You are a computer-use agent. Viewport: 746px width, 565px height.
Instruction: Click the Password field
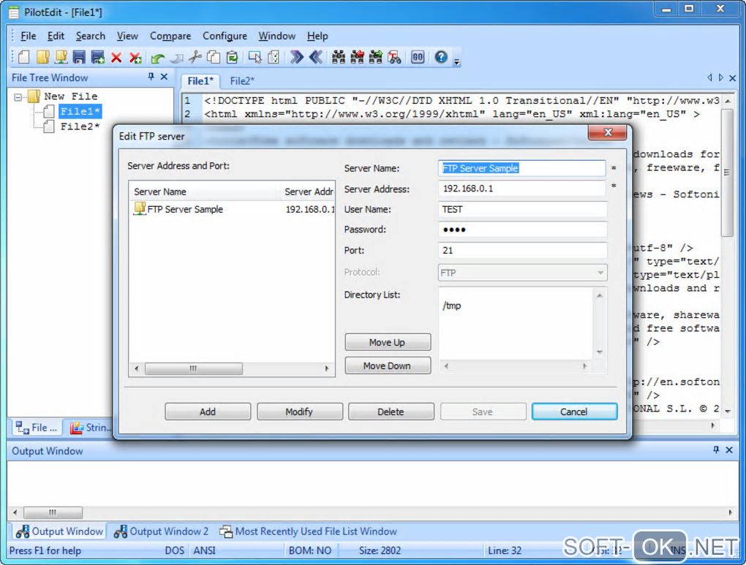(522, 230)
